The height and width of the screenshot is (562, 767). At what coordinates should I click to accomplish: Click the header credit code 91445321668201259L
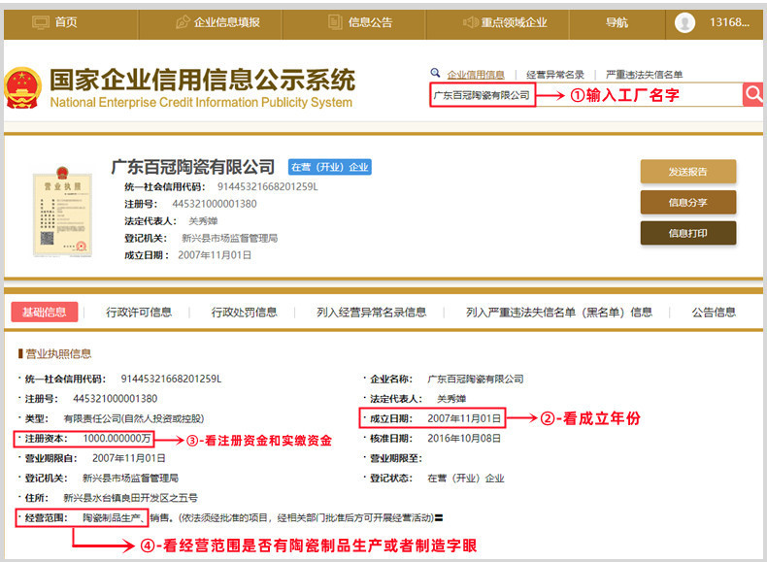coord(268,186)
